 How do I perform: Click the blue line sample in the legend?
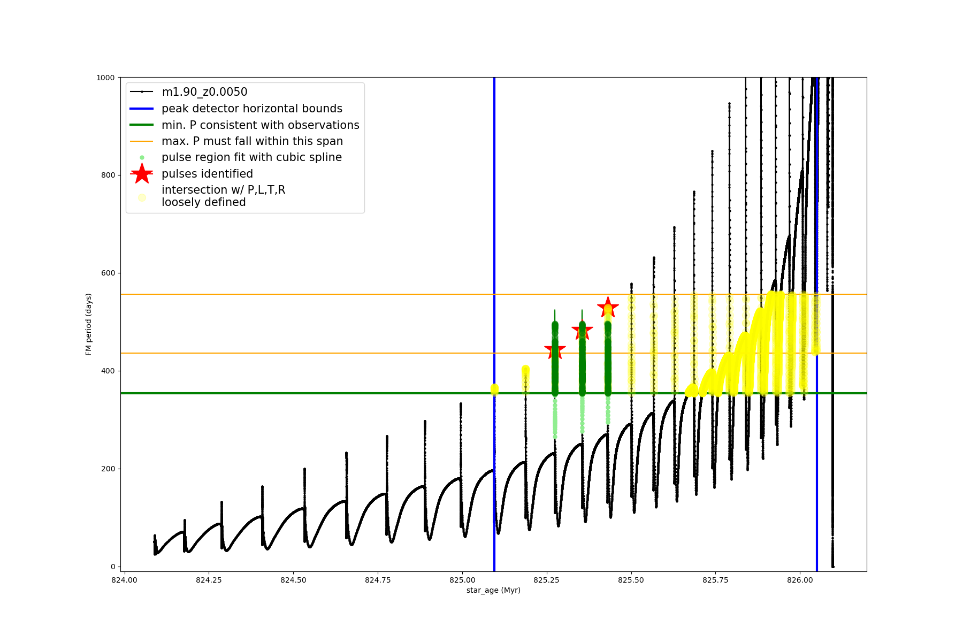tap(142, 109)
